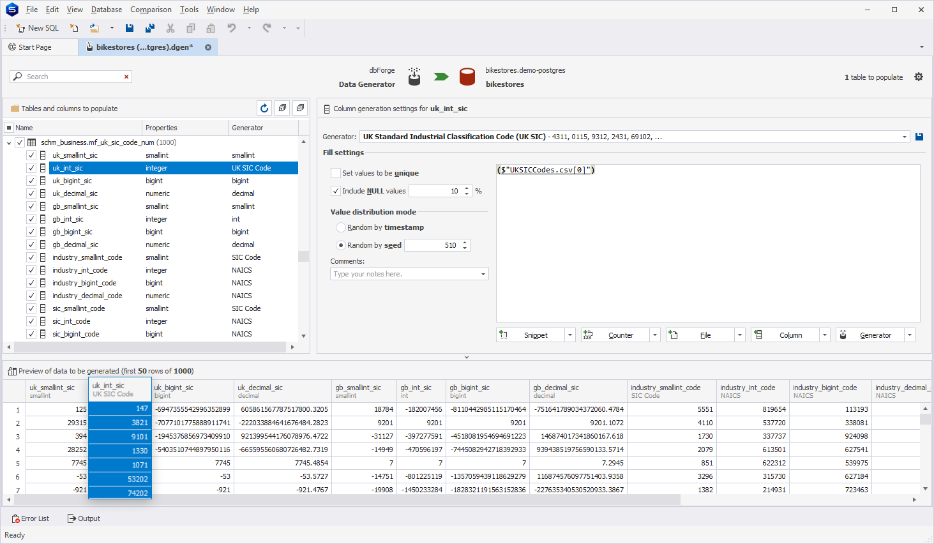Uncheck the industry_decimal_code column checkbox

click(x=31, y=296)
